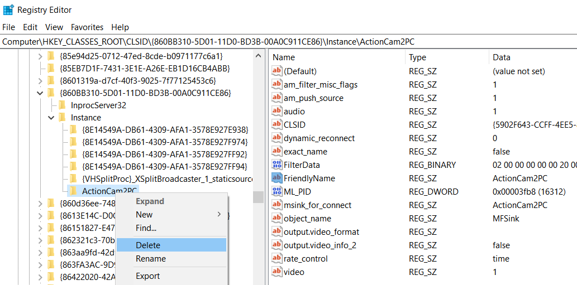Image resolution: width=577 pixels, height=285 pixels.
Task: Click the video string value icon
Action: 276,272
